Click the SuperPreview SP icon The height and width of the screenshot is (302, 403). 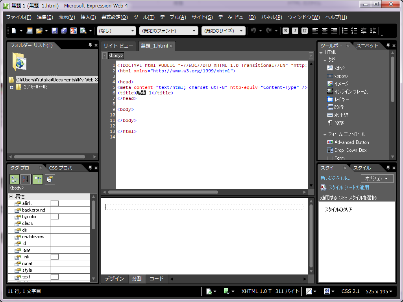coord(74,31)
